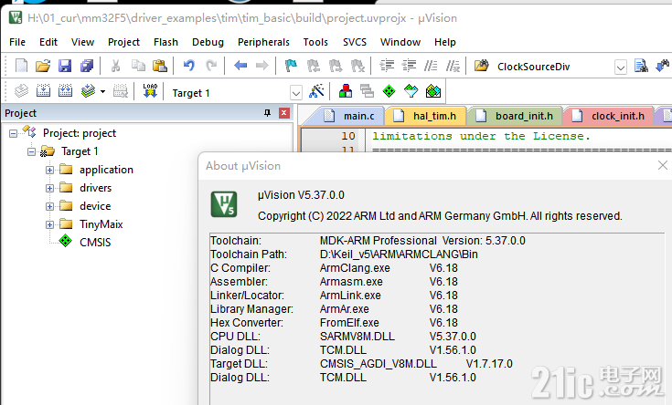The image size is (672, 405).
Task: Switch to the hal_tim.h editor tab
Action: (425, 116)
